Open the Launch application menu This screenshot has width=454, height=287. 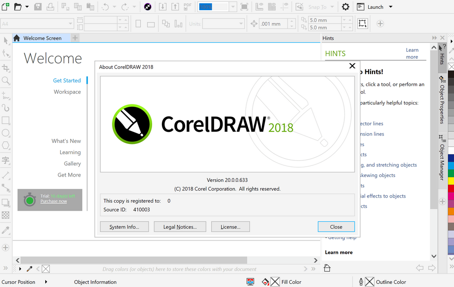pos(375,7)
